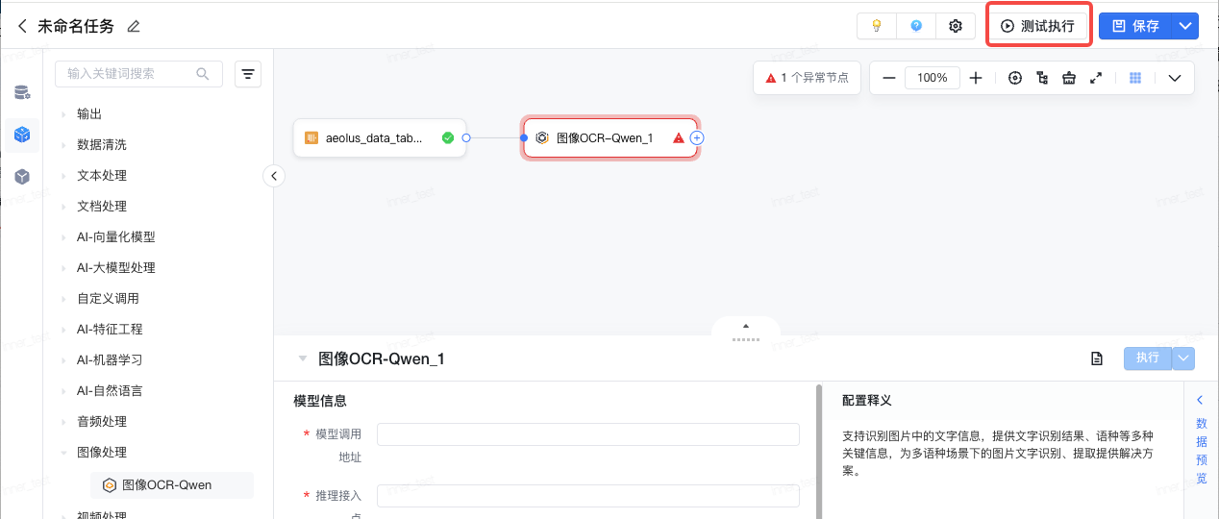
Task: Open the database icon in left sidebar
Action: [22, 93]
